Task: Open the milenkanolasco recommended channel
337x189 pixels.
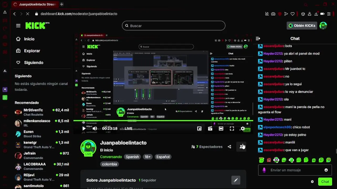Action: (42, 123)
